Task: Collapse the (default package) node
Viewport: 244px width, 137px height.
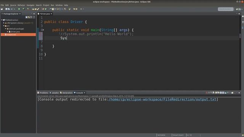Action: (6, 29)
